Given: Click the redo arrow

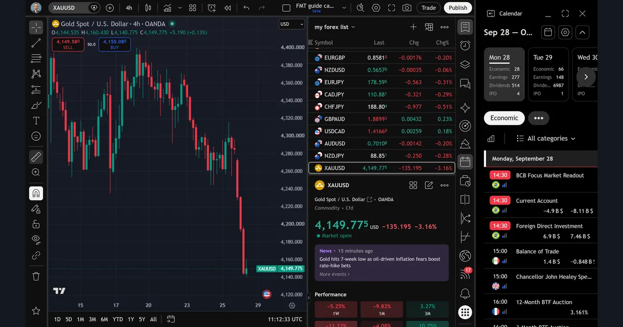Looking at the screenshot, I should [262, 8].
